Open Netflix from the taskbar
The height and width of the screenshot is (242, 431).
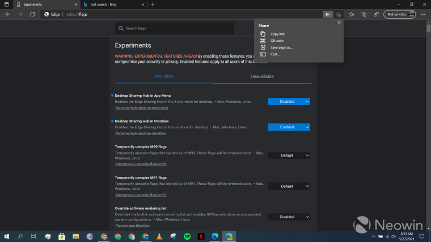(201, 236)
